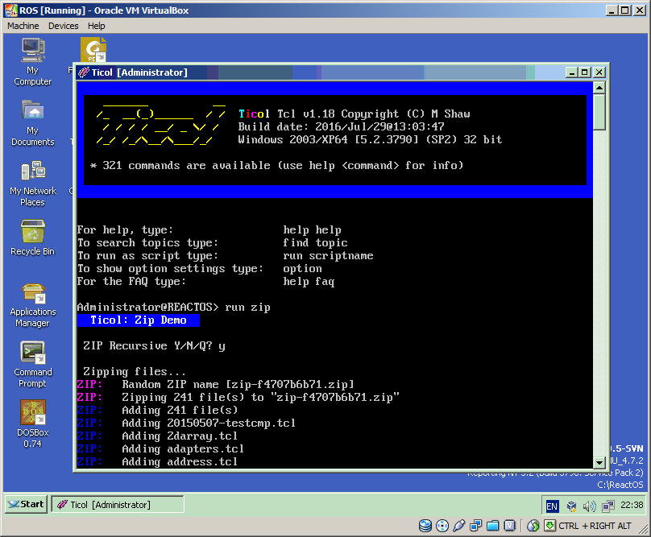Click the 'help help' hint text
The height and width of the screenshot is (537, 651).
tap(313, 230)
